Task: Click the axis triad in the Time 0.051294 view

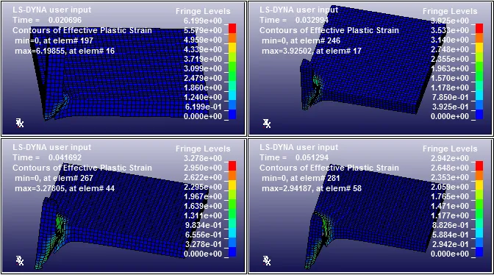Action: point(267,260)
